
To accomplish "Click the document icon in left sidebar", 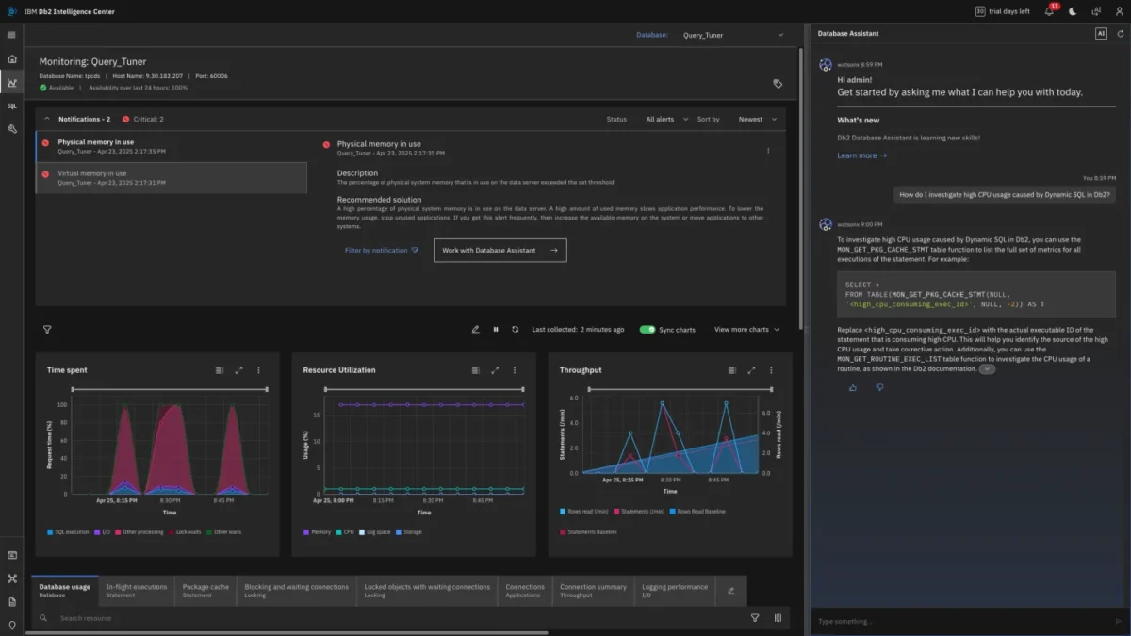I will tap(11, 601).
